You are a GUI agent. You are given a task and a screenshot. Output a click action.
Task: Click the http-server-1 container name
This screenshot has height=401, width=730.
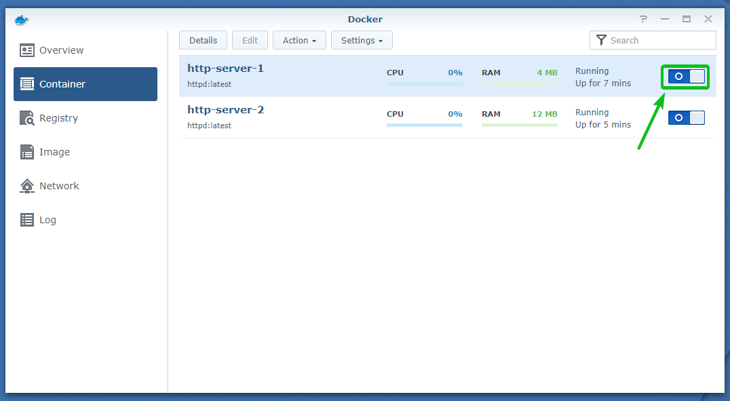pos(225,69)
